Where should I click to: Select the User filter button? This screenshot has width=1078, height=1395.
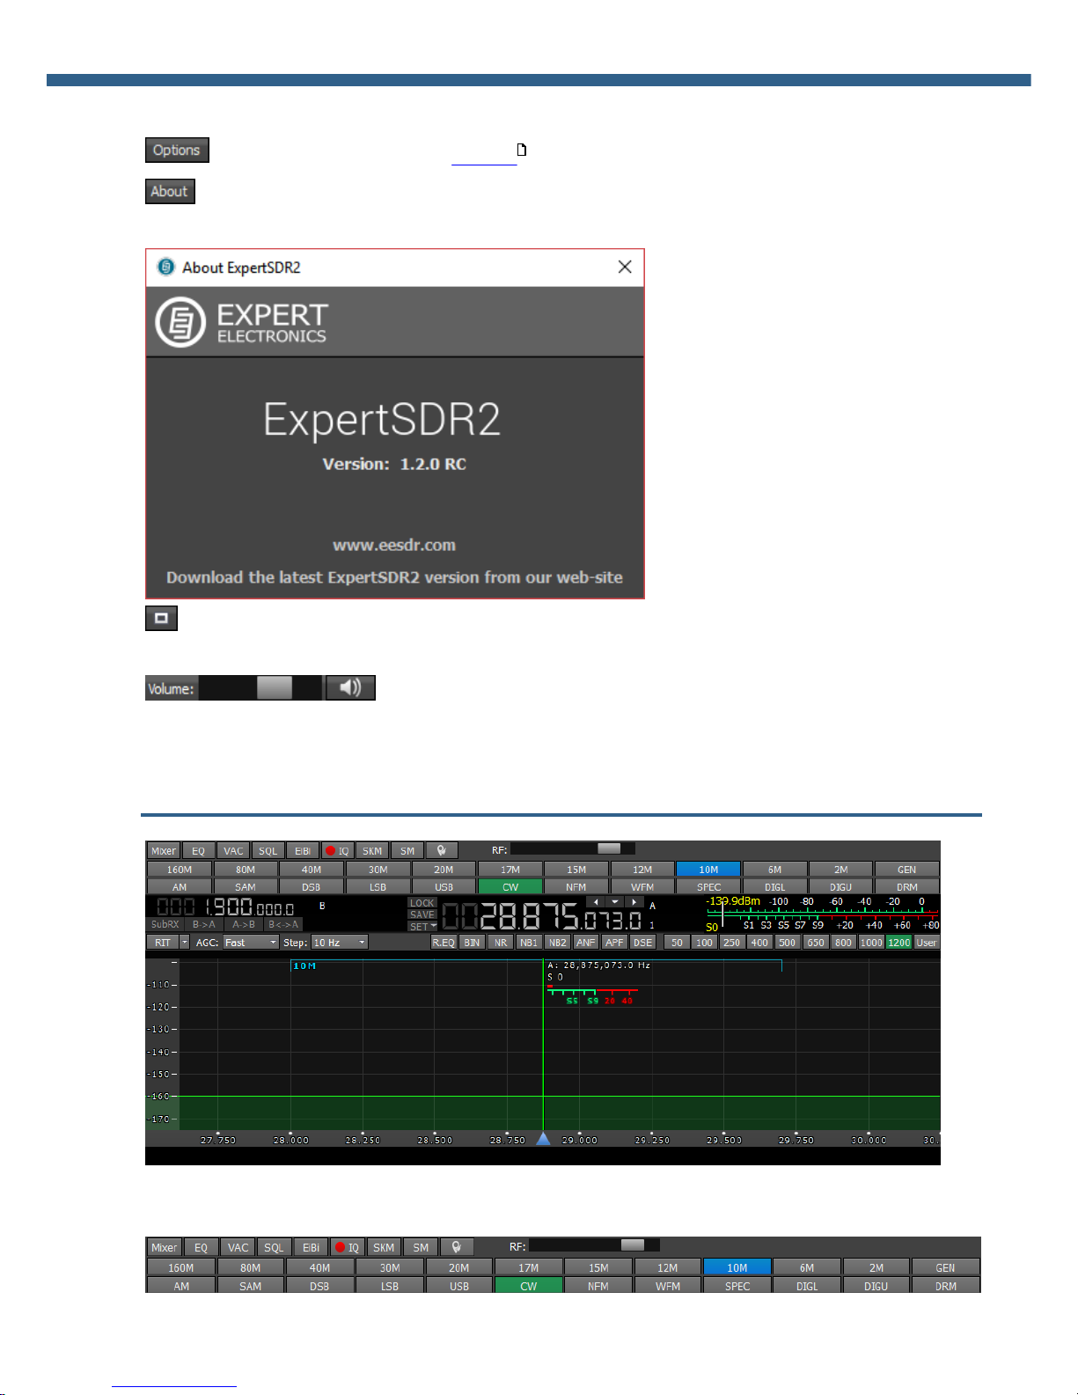[927, 943]
